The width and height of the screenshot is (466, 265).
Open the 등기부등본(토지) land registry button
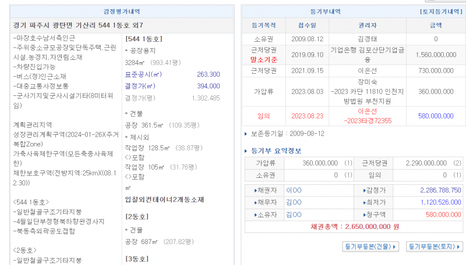click(433, 246)
